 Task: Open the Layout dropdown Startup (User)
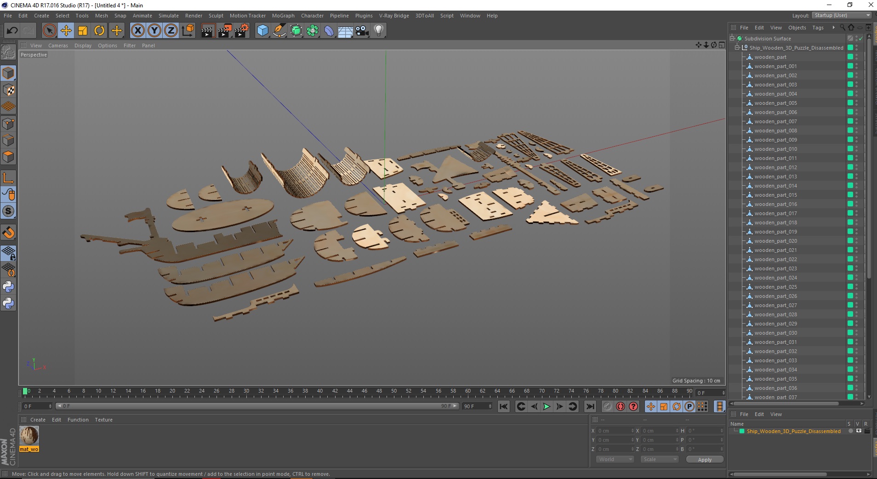coord(842,15)
